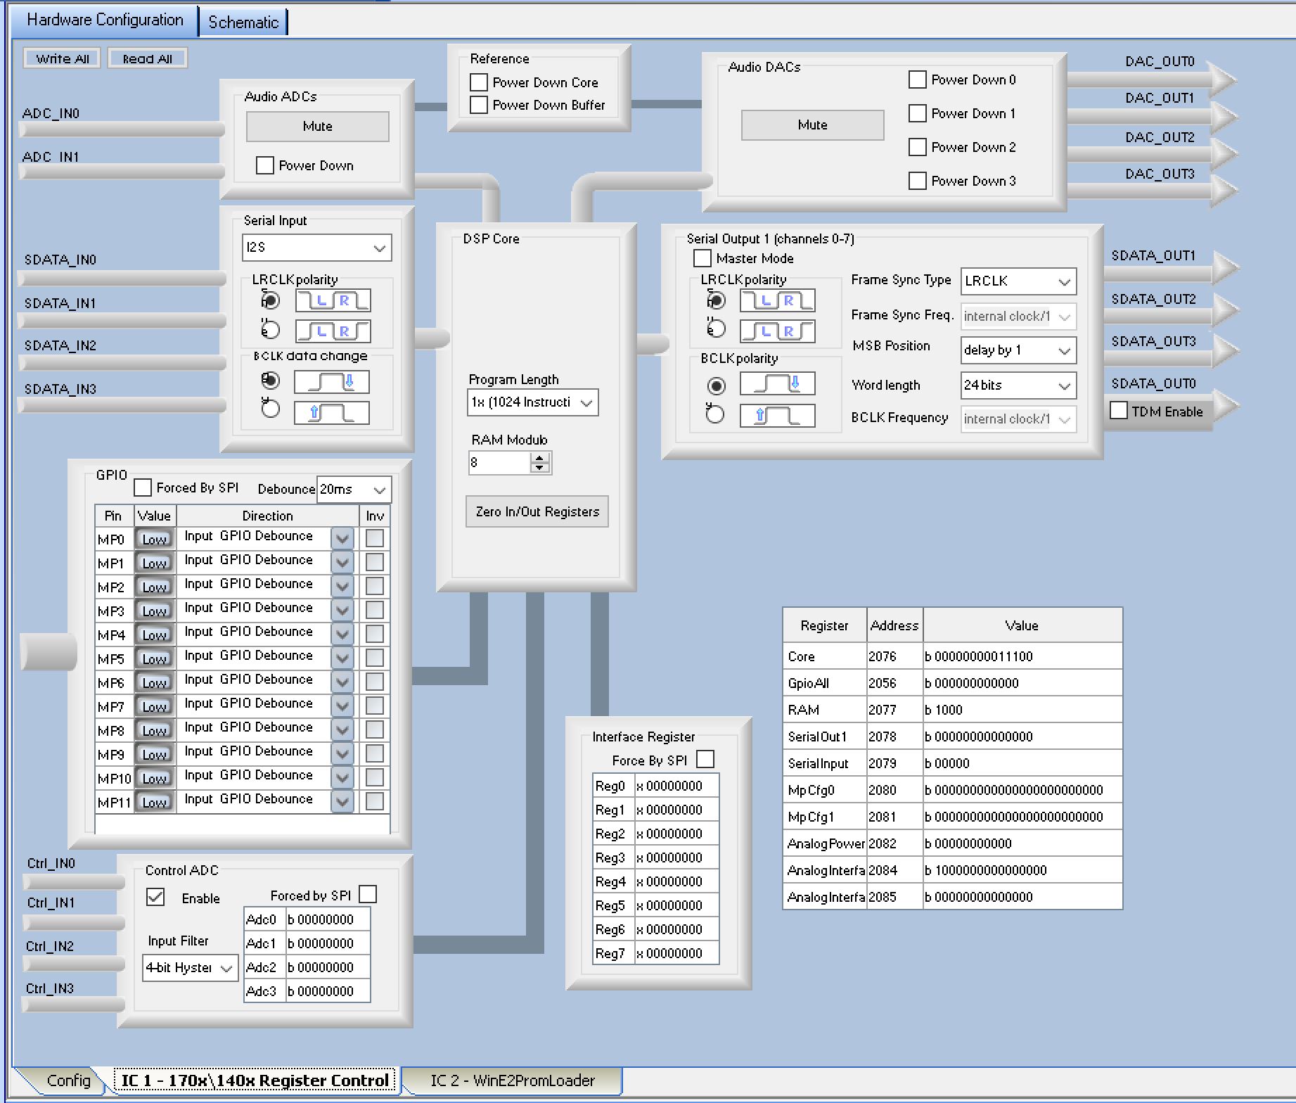This screenshot has height=1103, width=1296.
Task: Check the Inv box for MP5
Action: click(375, 658)
